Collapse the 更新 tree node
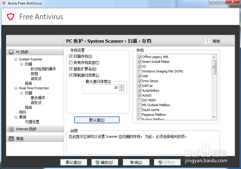Screen dimensions: 241x169 [x=16, y=117]
